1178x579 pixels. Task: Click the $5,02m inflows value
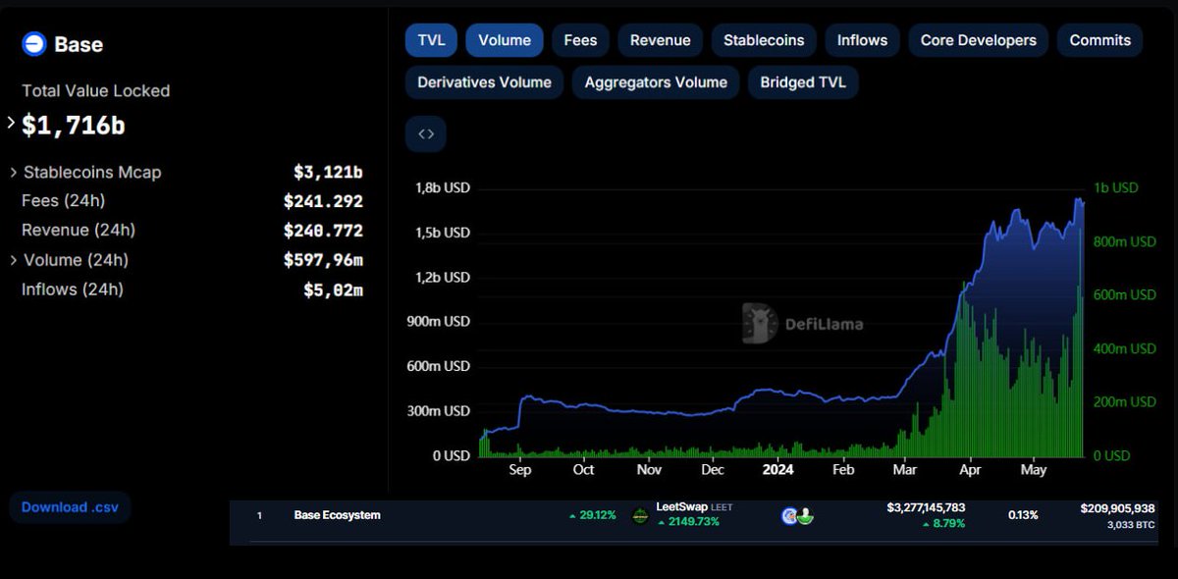point(333,289)
